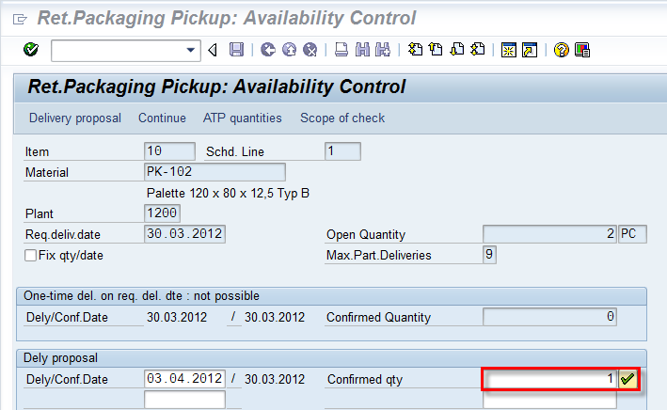
Task: Open Scope of check
Action: coord(342,118)
